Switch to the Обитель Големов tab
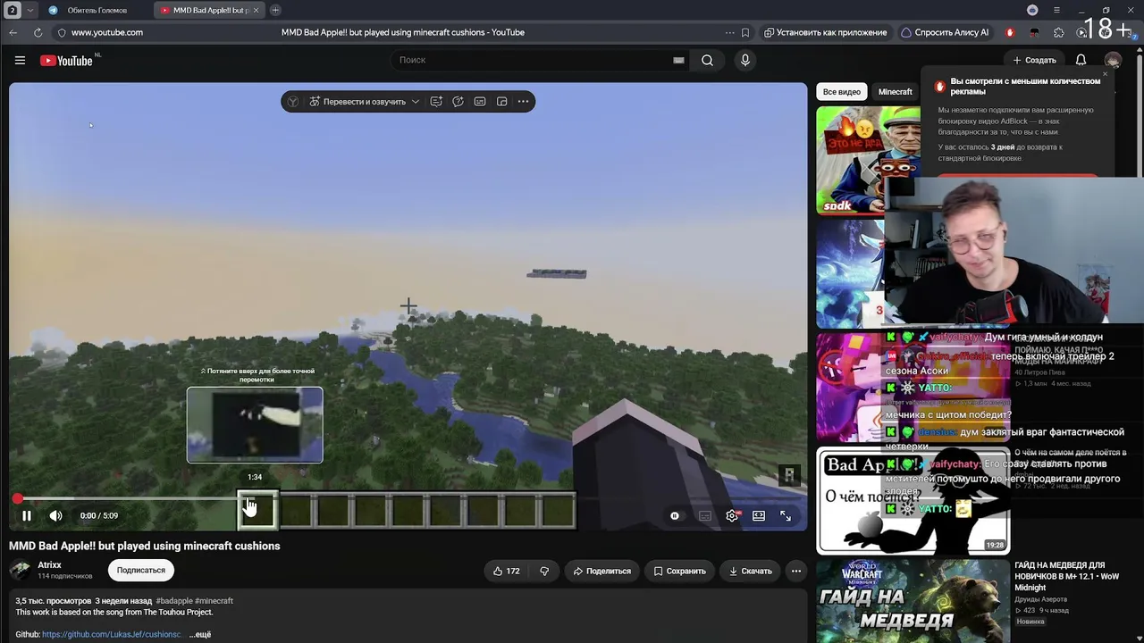Viewport: 1144px width, 643px height. [x=96, y=10]
